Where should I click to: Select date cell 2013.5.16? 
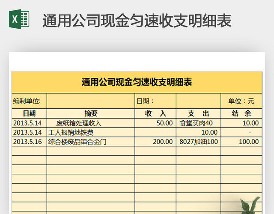29,142
